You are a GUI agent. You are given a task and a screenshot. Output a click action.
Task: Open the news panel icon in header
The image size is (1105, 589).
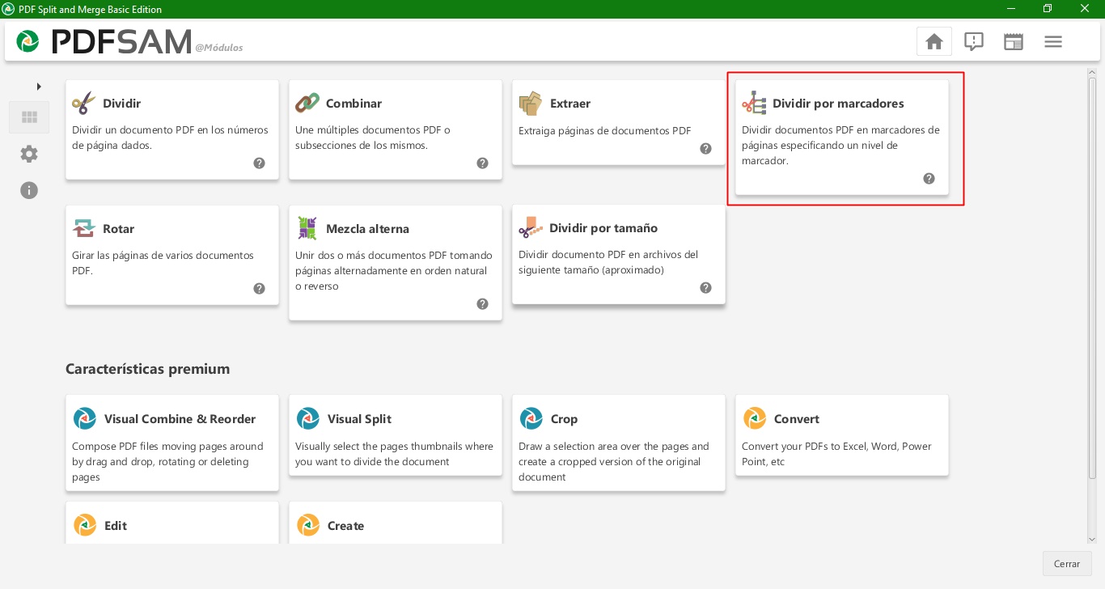pos(1014,41)
